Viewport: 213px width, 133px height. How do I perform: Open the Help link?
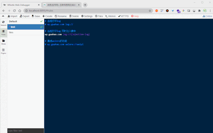coord(135,16)
